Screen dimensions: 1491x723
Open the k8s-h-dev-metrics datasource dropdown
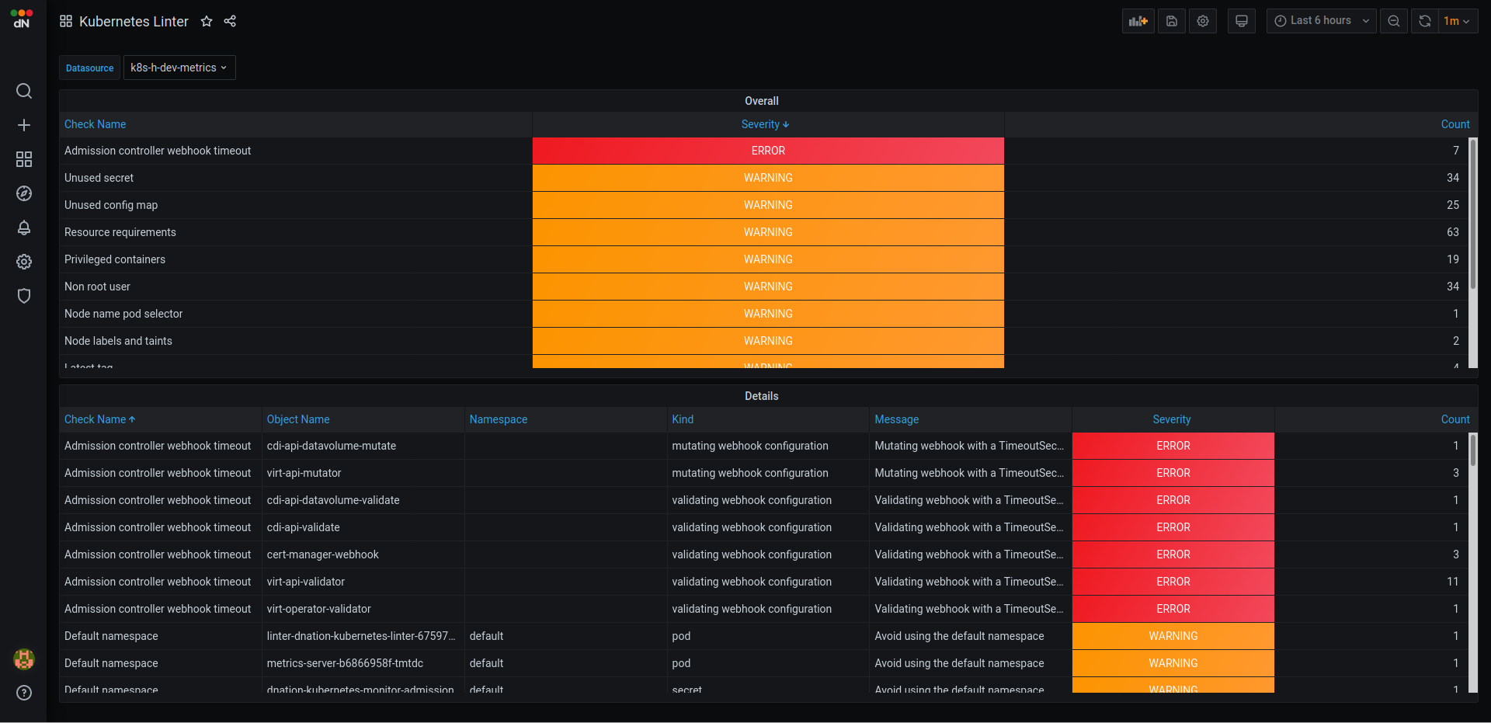179,68
